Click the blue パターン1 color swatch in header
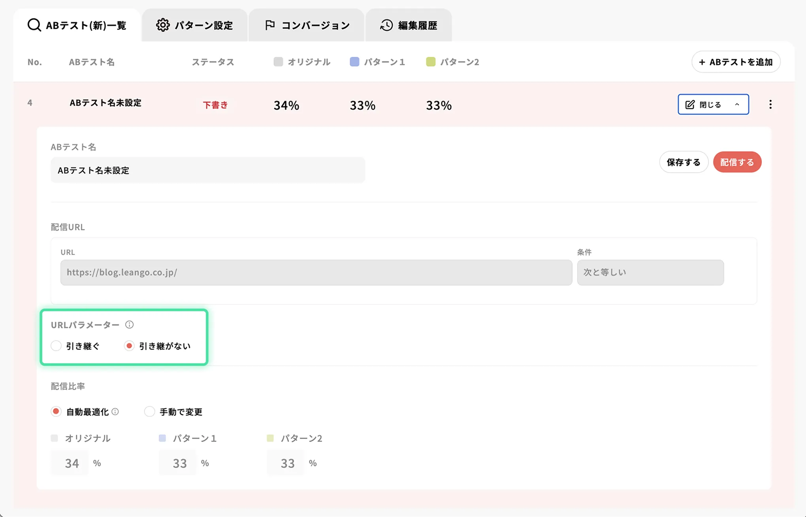This screenshot has height=517, width=806. click(x=354, y=62)
